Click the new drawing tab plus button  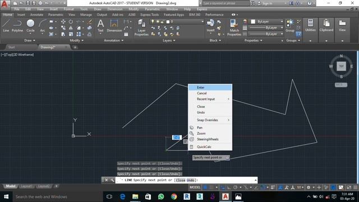point(75,47)
